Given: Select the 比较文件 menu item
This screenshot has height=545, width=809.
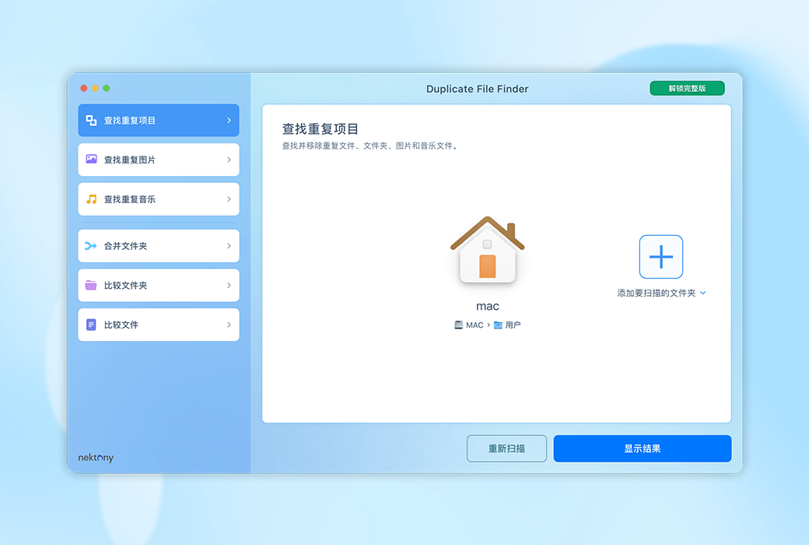Looking at the screenshot, I should (x=159, y=325).
